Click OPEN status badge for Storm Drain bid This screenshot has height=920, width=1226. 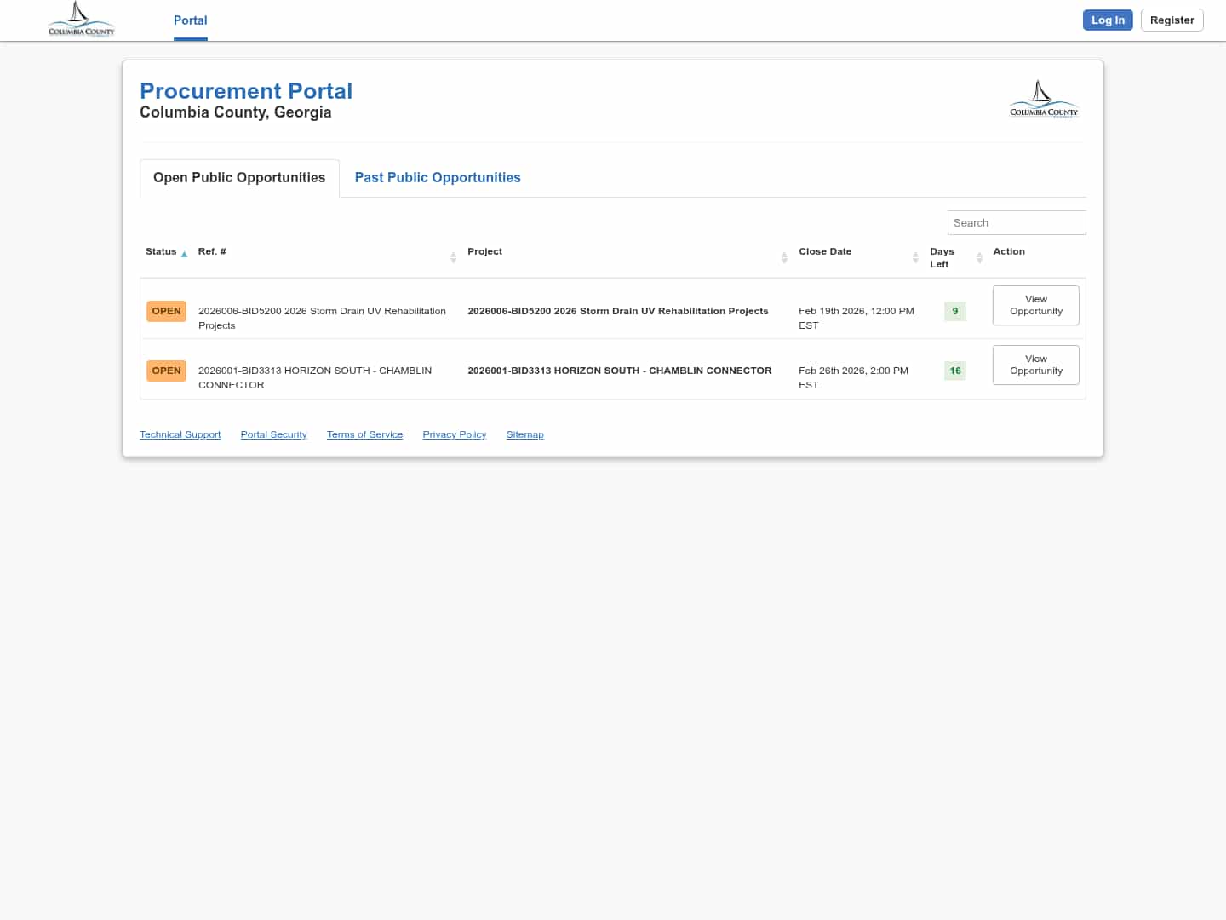point(166,311)
